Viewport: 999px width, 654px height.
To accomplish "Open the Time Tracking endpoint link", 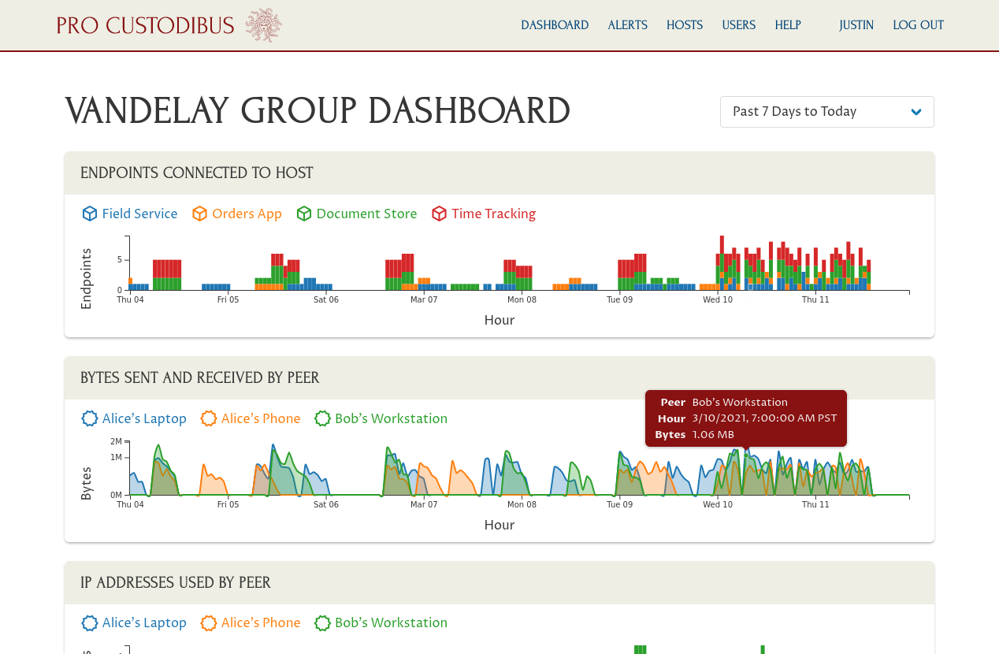I will (493, 214).
